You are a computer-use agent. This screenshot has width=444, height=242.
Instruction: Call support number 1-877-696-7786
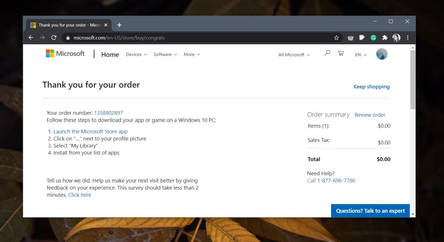336,180
